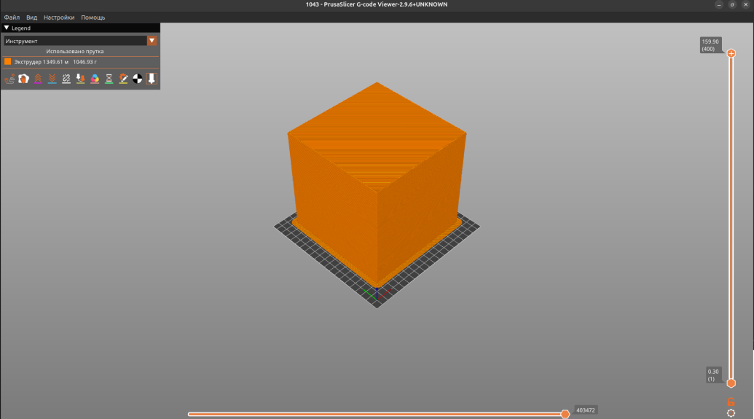The image size is (754, 419).
Task: Toggle the tool marker nozzle icon
Action: pyautogui.click(x=152, y=79)
